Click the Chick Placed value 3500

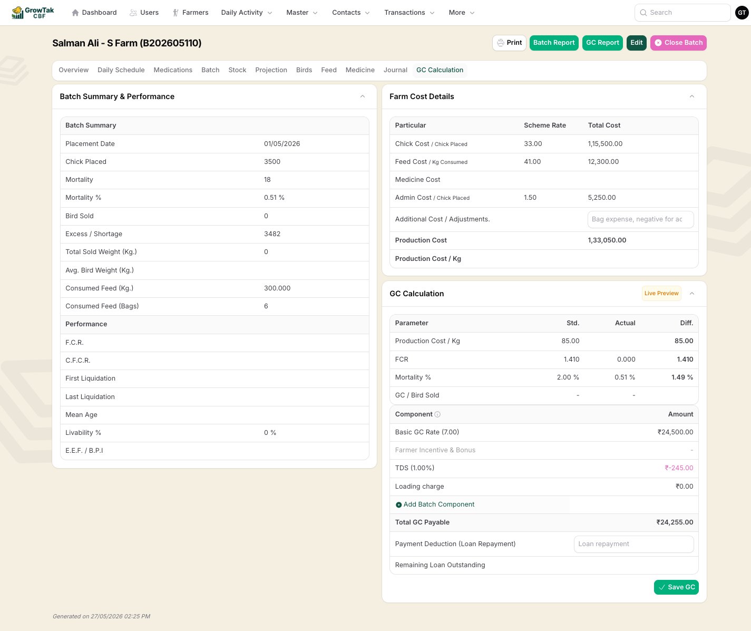tap(272, 162)
